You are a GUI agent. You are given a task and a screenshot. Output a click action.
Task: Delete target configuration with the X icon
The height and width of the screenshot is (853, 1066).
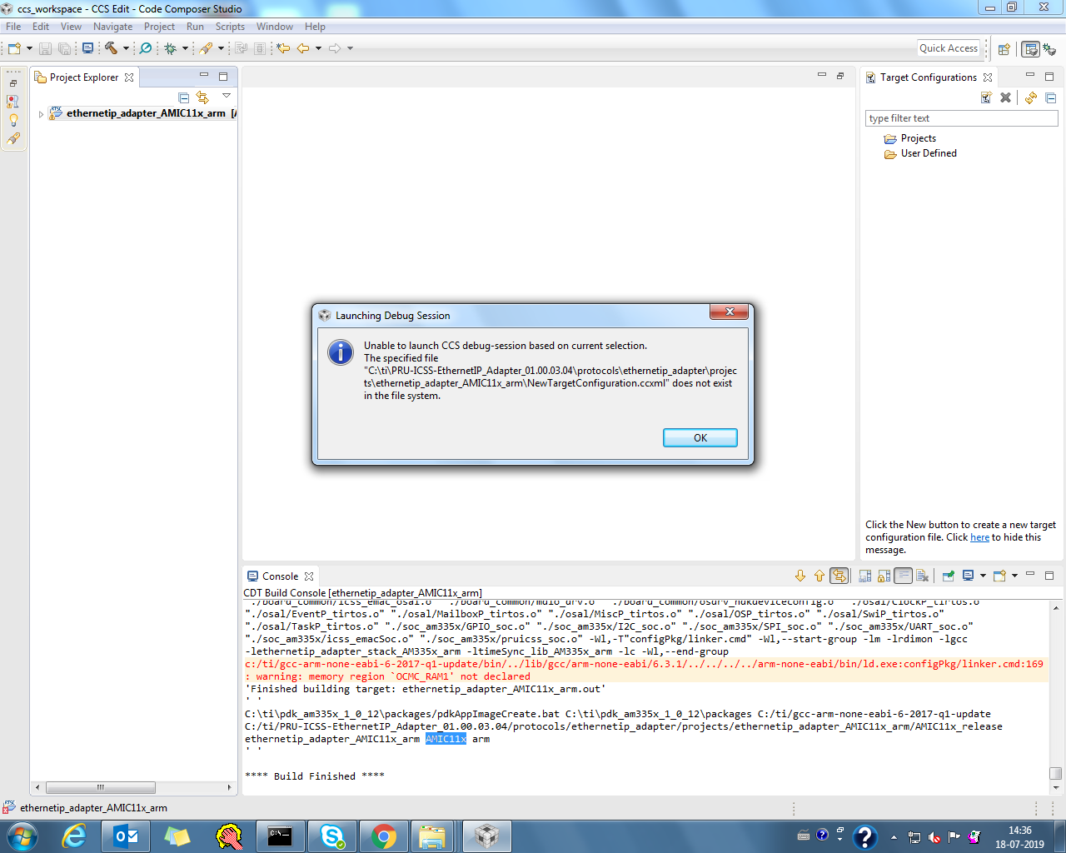pyautogui.click(x=1005, y=97)
